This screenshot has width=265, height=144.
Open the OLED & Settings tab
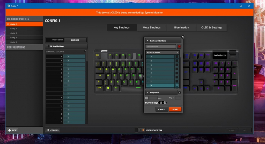(211, 28)
